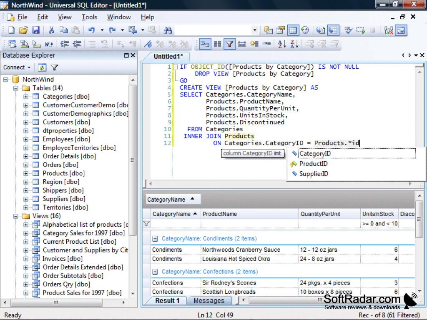This screenshot has width=427, height=320.
Task: Collapse the Confections group in results
Action: point(155,272)
